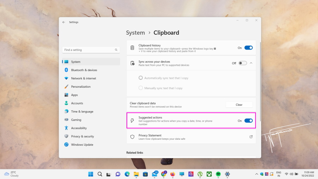Open the Windows Start menu
Image resolution: width=318 pixels, height=179 pixels.
pyautogui.click(x=91, y=174)
